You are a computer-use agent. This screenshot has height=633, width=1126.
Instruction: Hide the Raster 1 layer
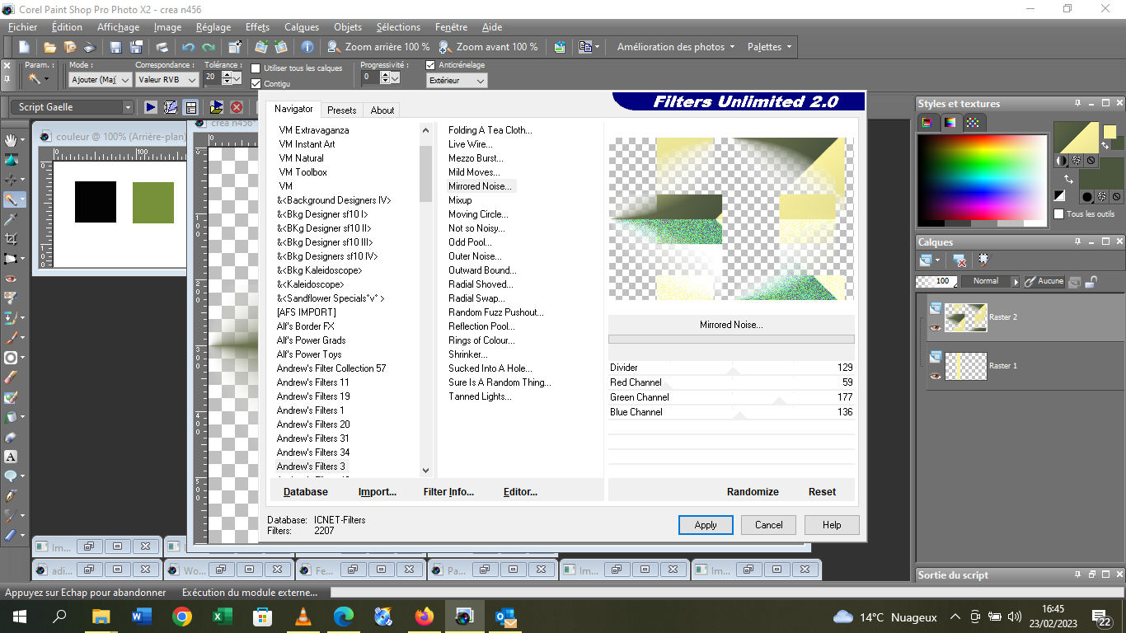click(x=935, y=376)
